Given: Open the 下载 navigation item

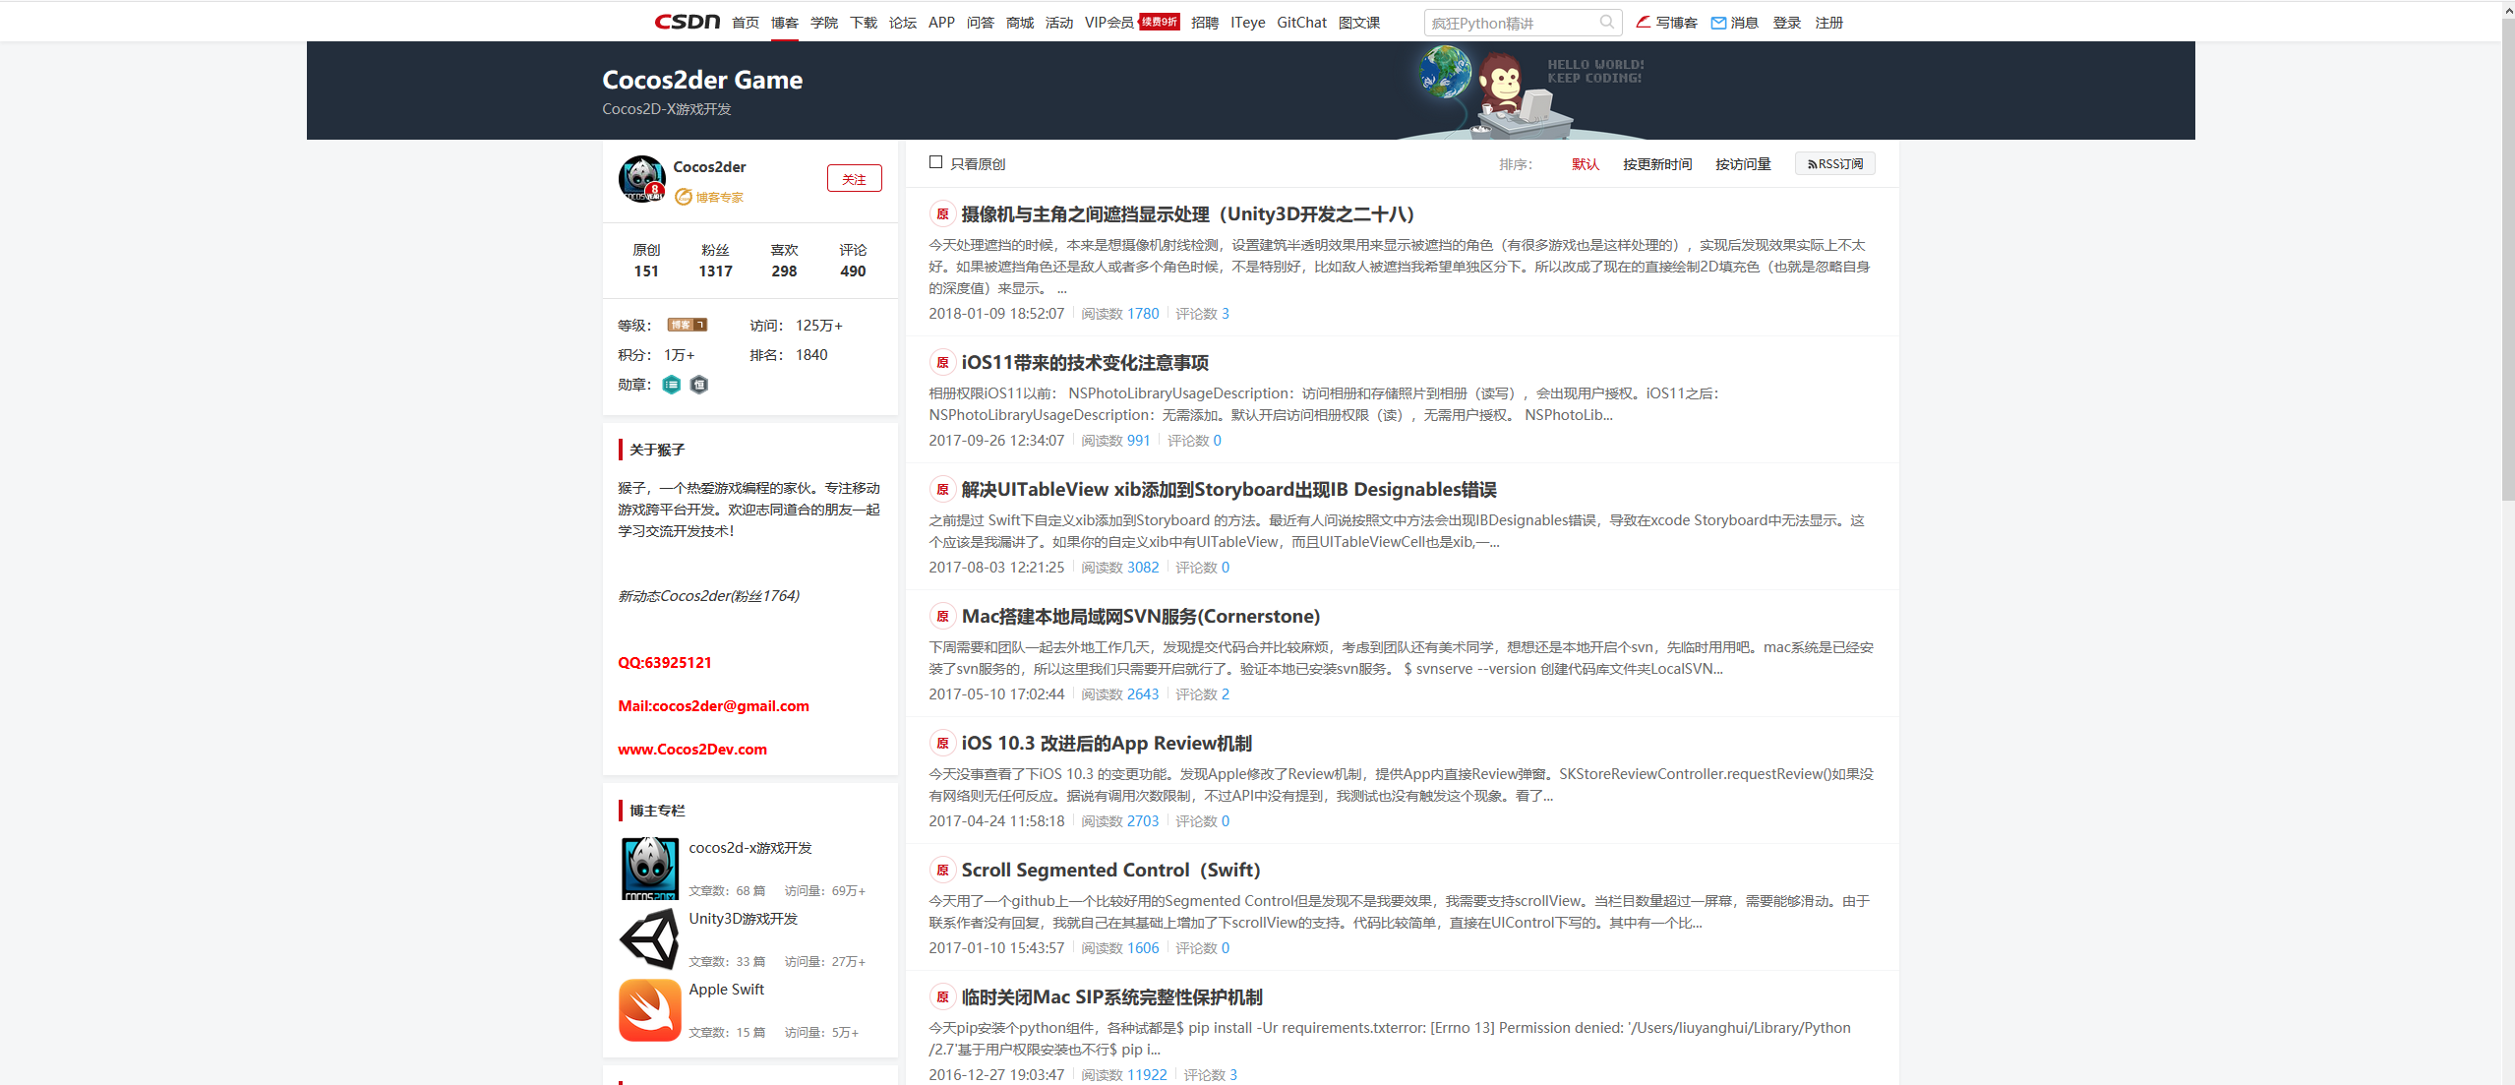Looking at the screenshot, I should click(863, 23).
